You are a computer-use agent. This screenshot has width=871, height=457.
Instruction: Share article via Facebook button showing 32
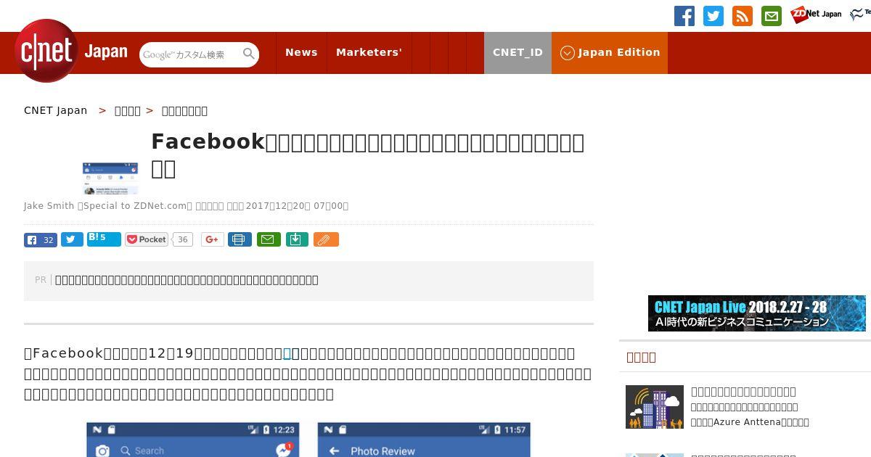click(x=41, y=240)
